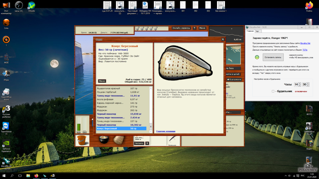Click the green power recording icon
Image resolution: width=319 pixels, height=179 pixels.
[x=257, y=57]
